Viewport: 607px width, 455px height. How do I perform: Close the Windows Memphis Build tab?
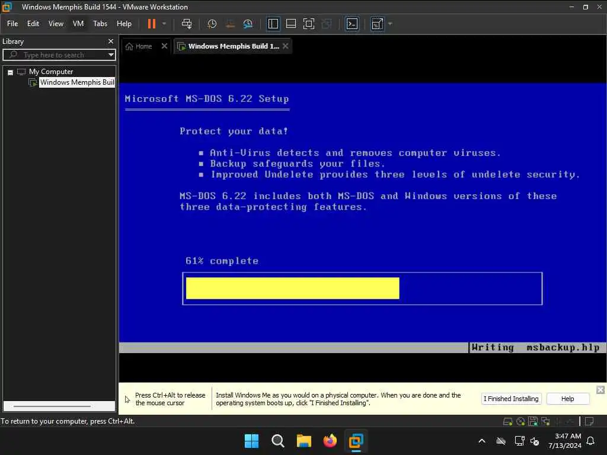point(285,46)
